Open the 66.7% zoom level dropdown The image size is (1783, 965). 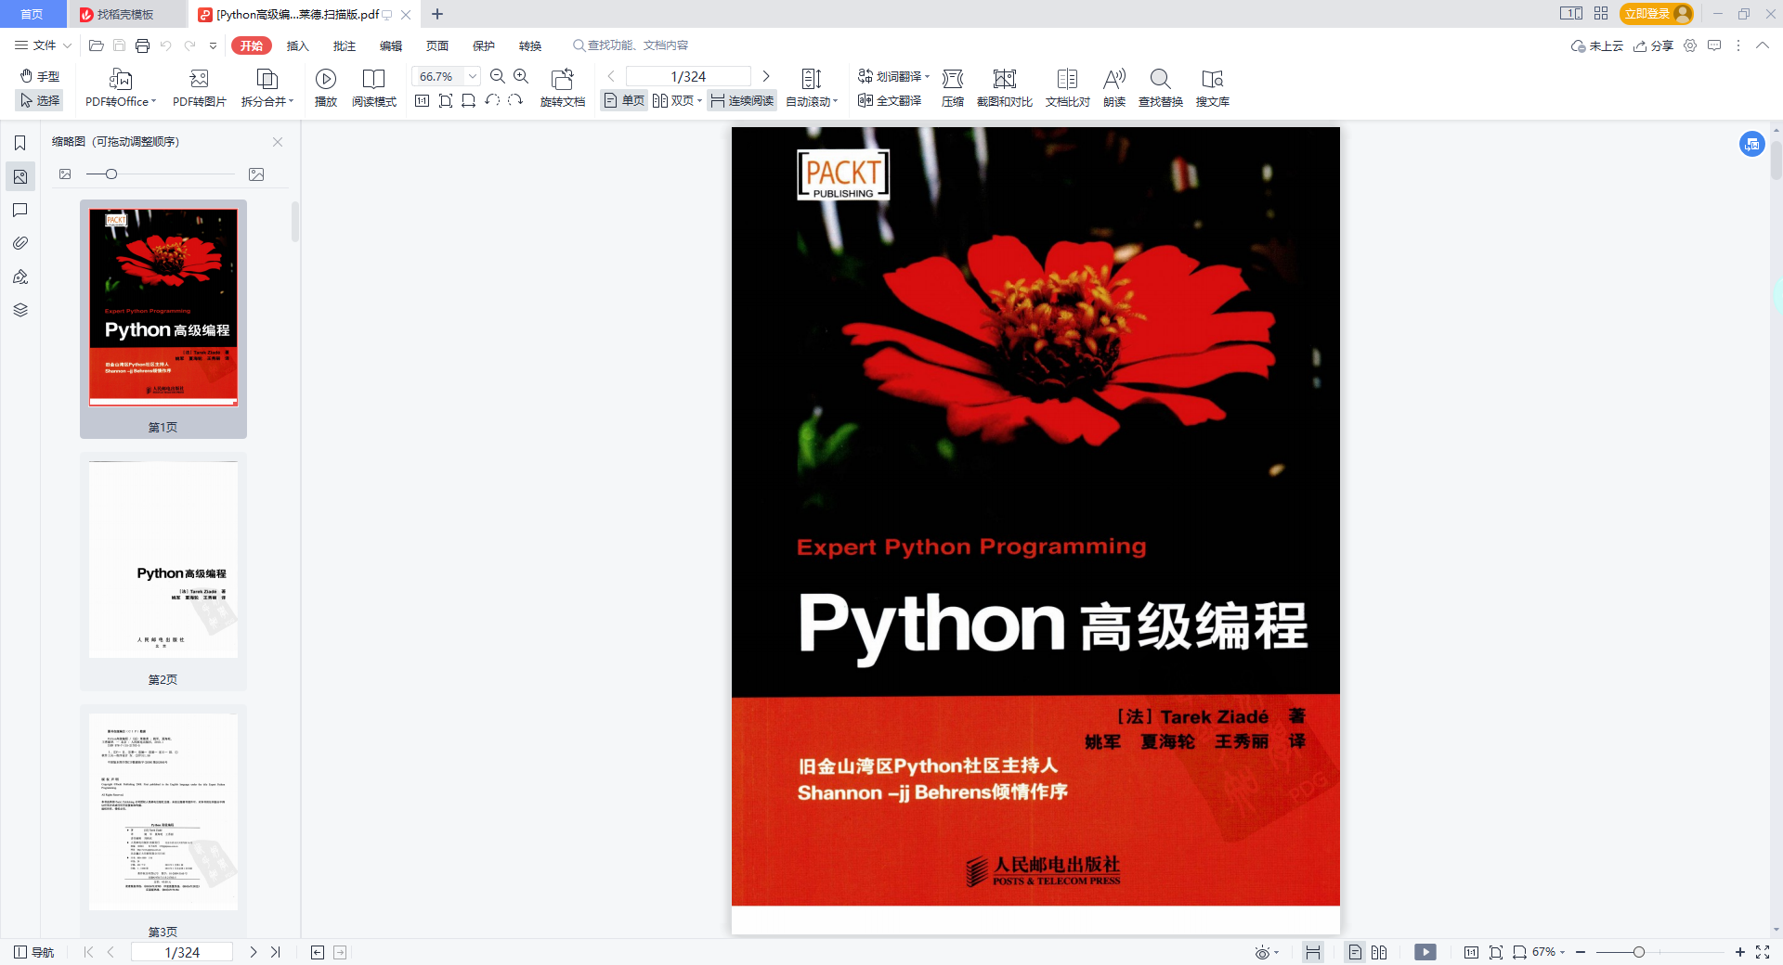[473, 77]
